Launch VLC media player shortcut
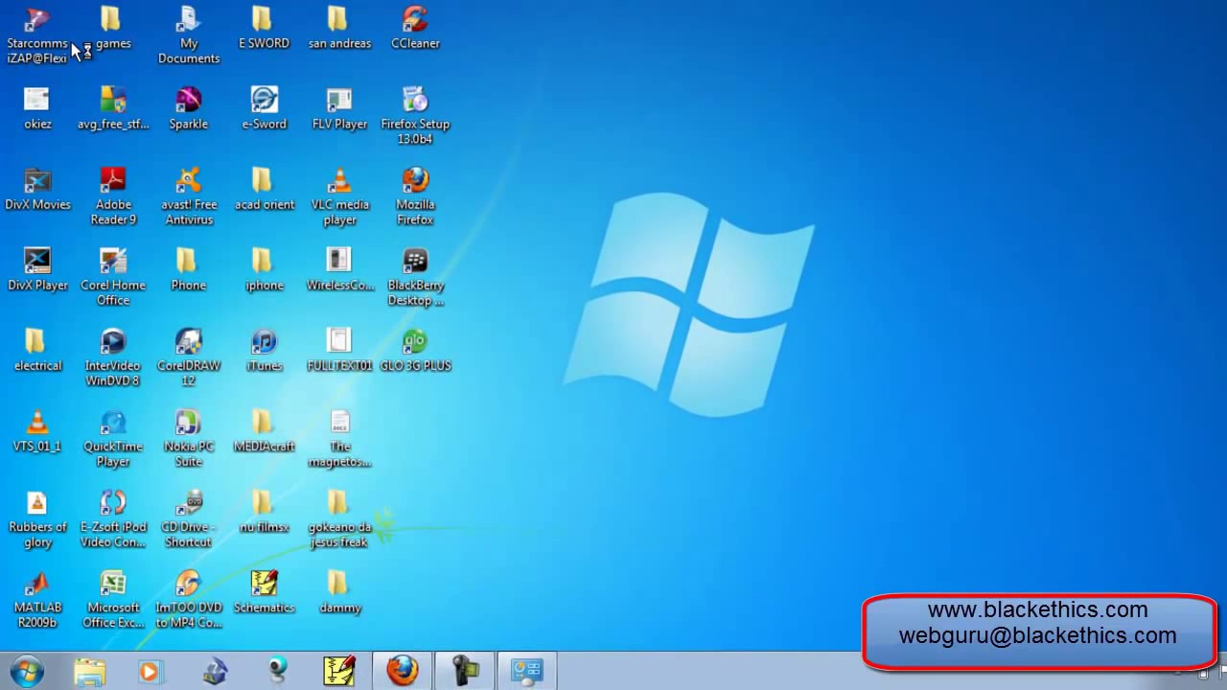1227x690 pixels. pyautogui.click(x=339, y=196)
